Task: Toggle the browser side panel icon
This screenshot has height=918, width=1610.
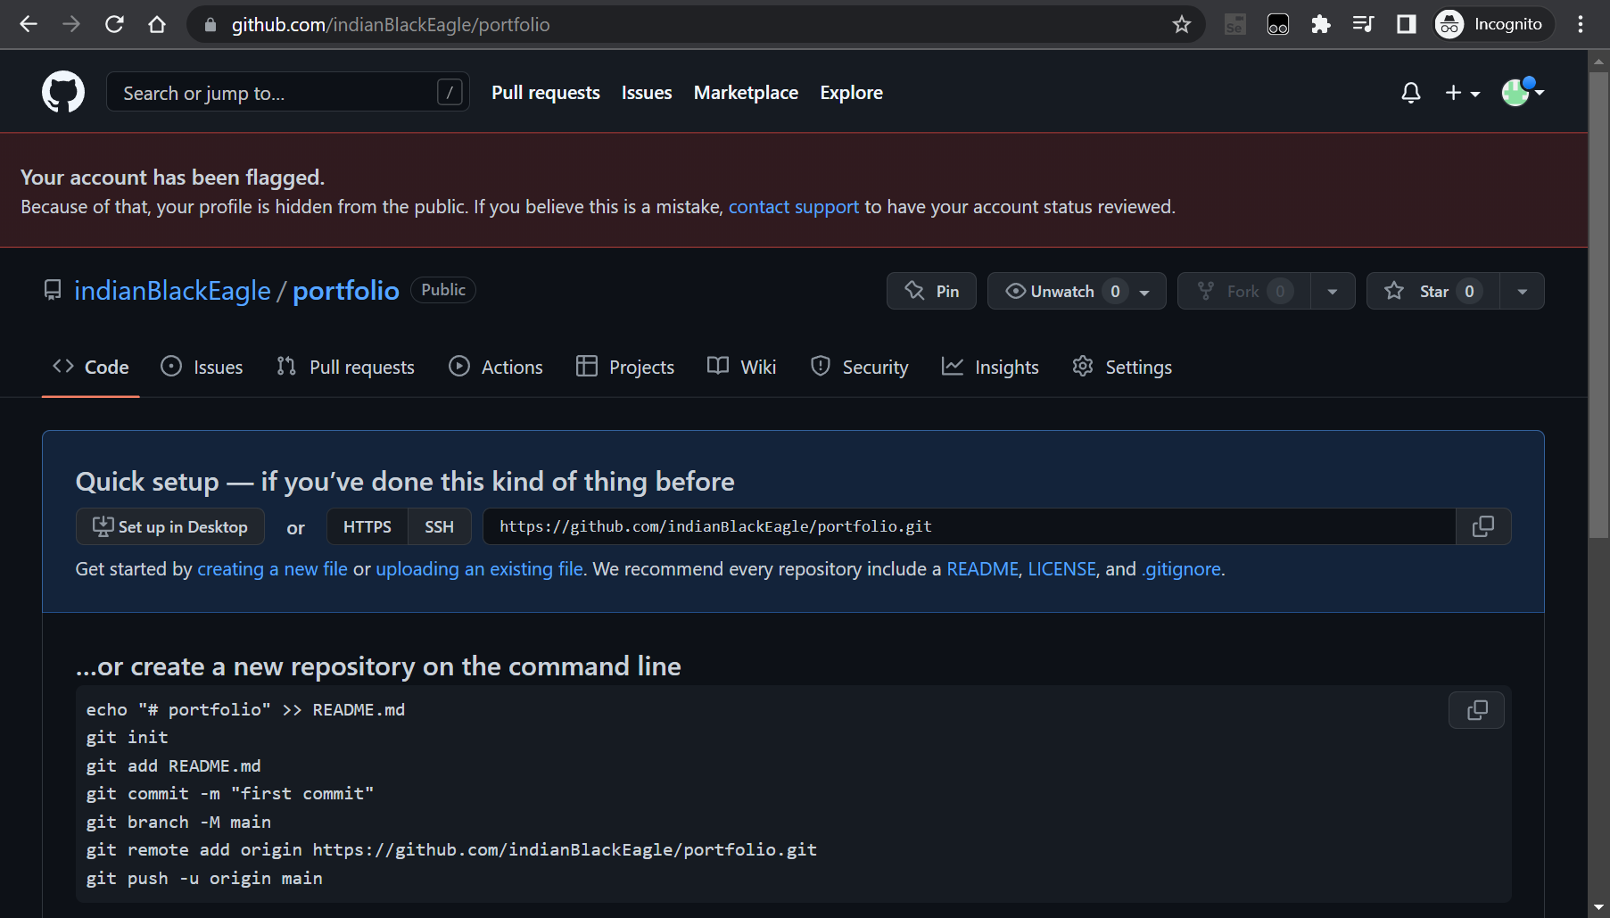Action: pos(1407,24)
